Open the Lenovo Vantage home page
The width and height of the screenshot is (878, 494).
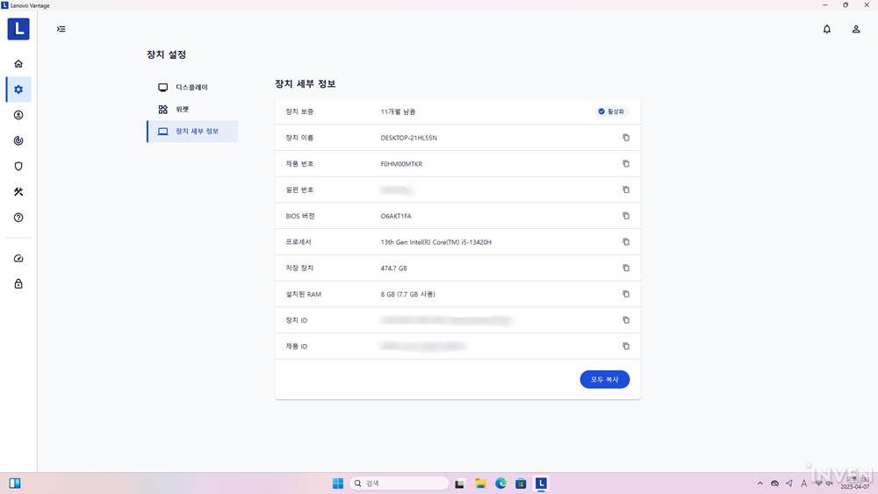[18, 64]
